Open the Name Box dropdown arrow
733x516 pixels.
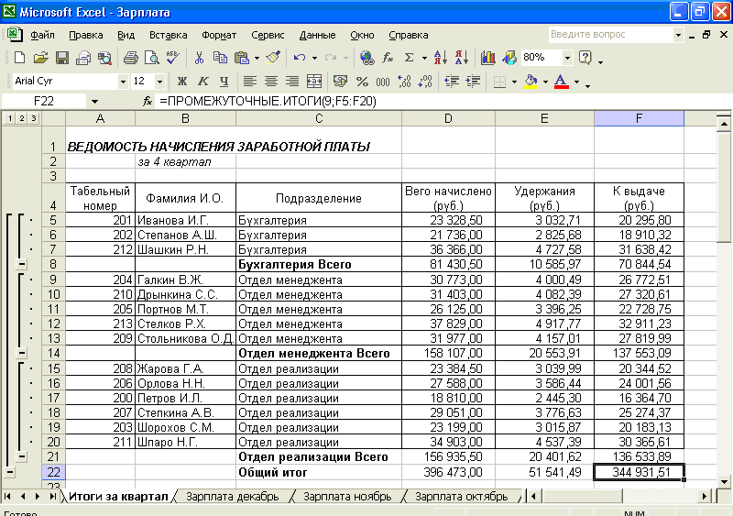[94, 101]
